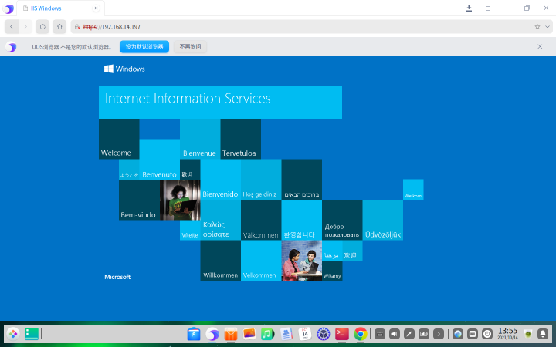The height and width of the screenshot is (347, 556).
Task: Launch Google Chrome from the dock
Action: [x=360, y=334]
